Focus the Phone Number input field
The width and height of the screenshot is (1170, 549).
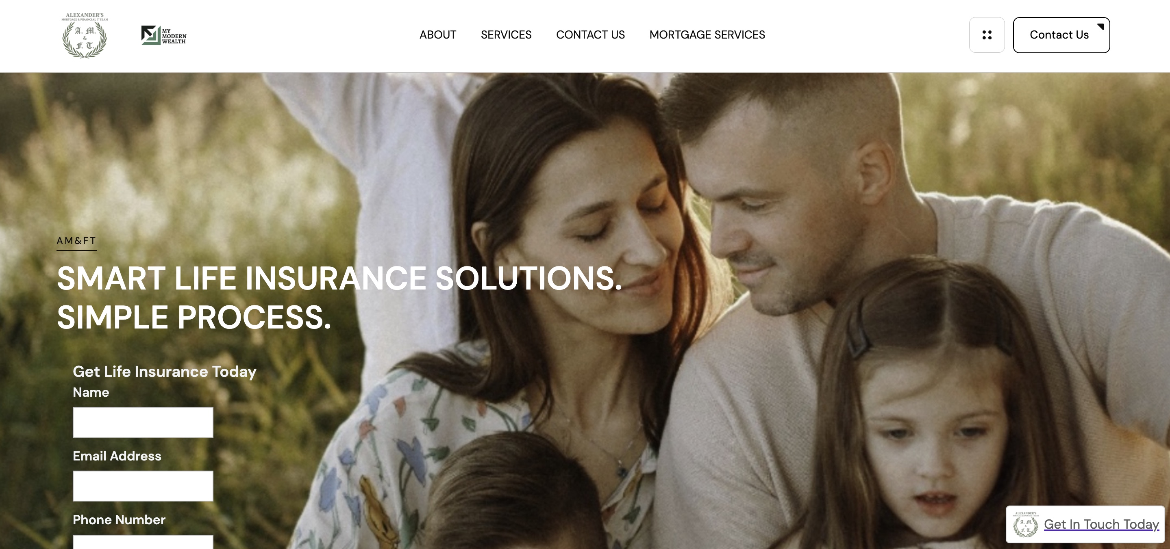point(143,542)
